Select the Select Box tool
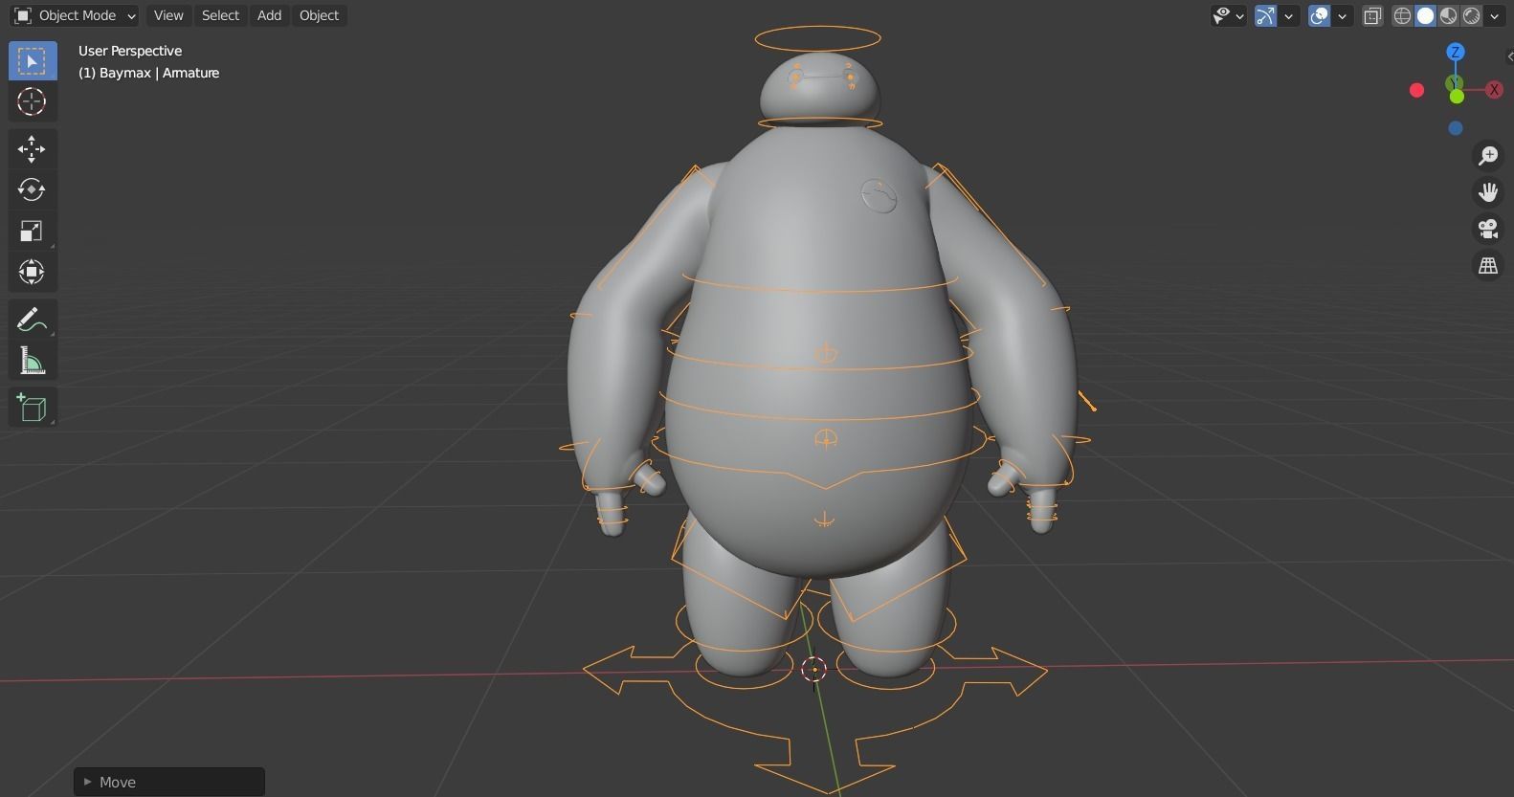 tap(33, 61)
